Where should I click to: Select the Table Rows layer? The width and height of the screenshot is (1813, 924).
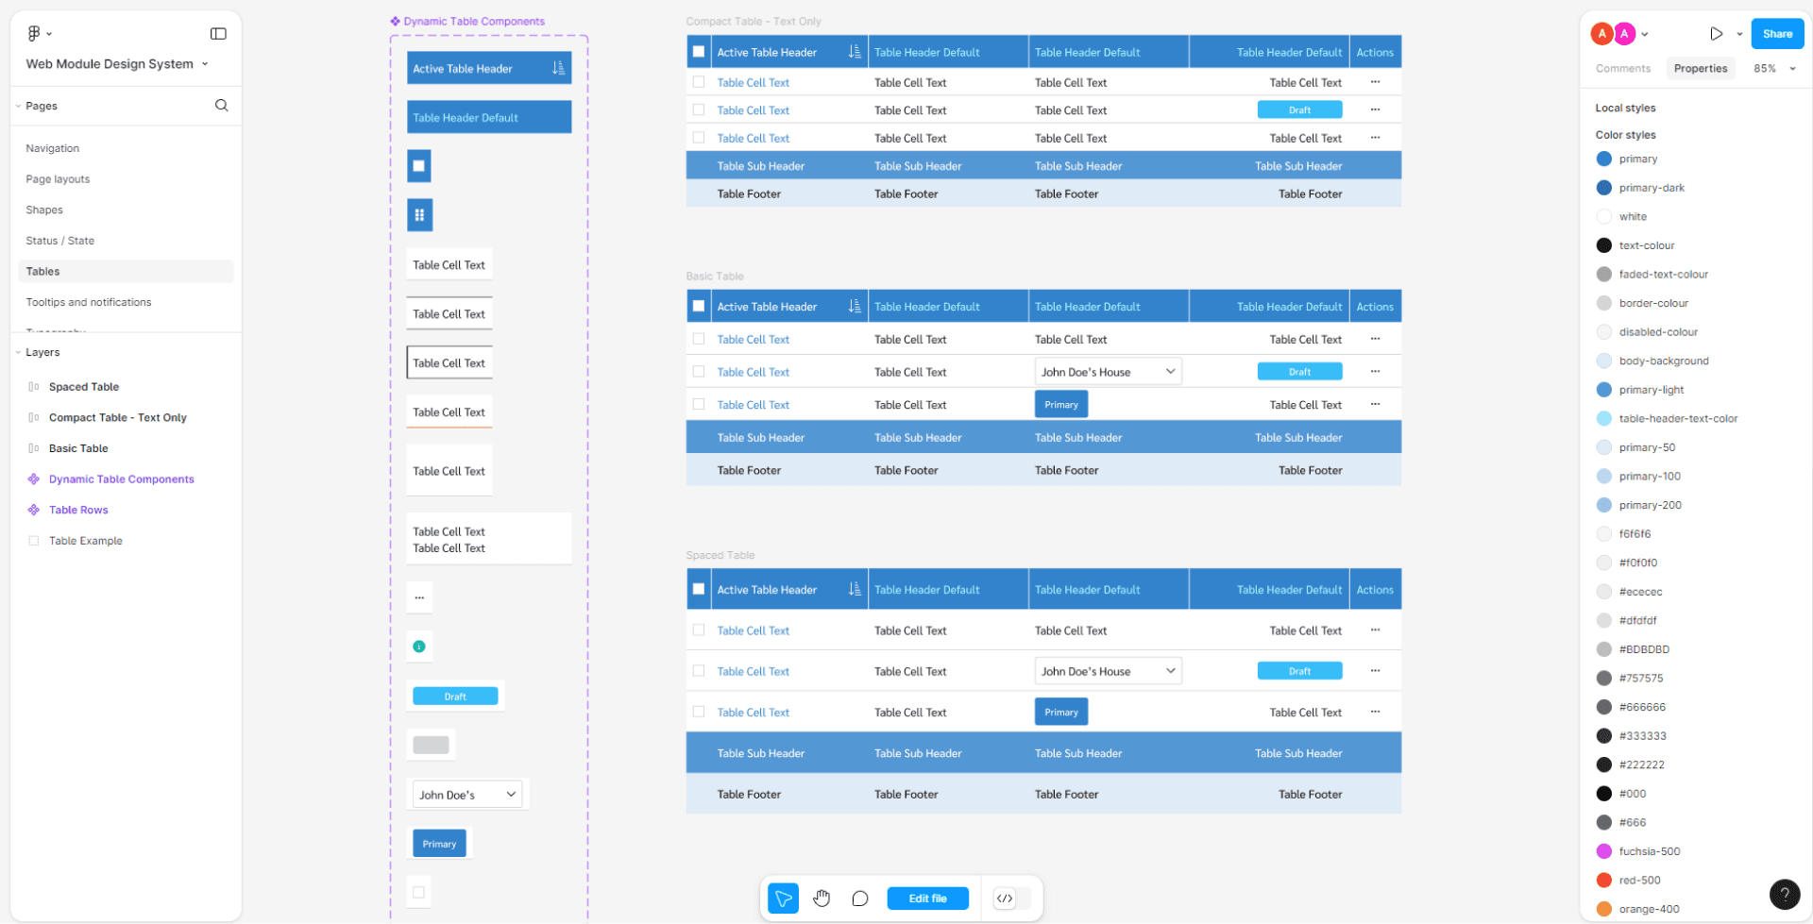click(77, 510)
